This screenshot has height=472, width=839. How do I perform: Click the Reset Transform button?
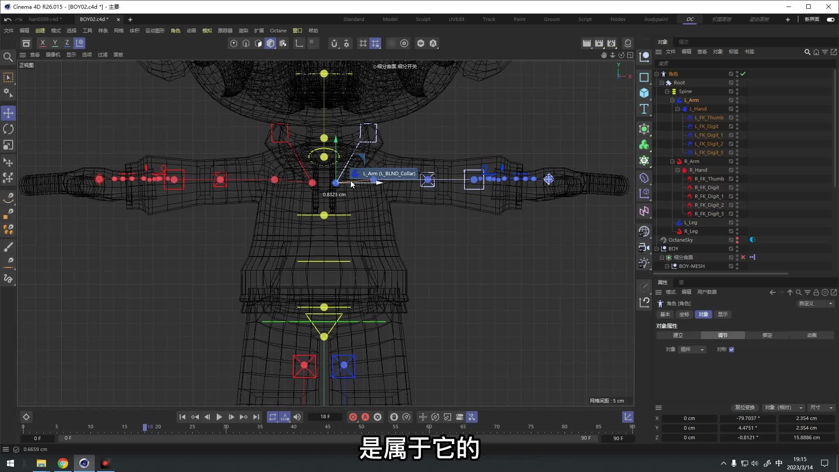coord(745,407)
